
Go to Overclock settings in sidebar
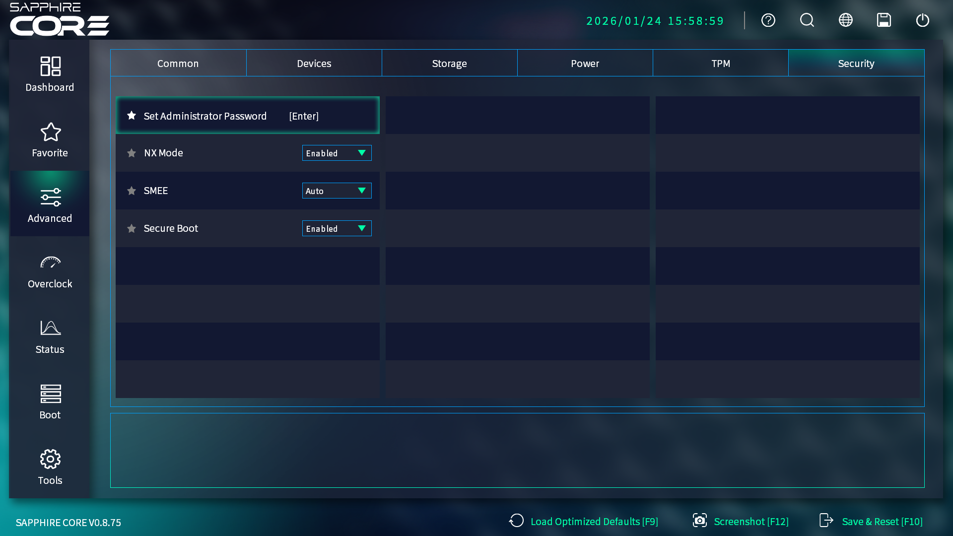(50, 271)
